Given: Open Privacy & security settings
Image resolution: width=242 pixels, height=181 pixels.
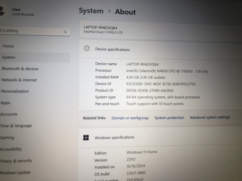Looking at the screenshot, I should [16, 161].
